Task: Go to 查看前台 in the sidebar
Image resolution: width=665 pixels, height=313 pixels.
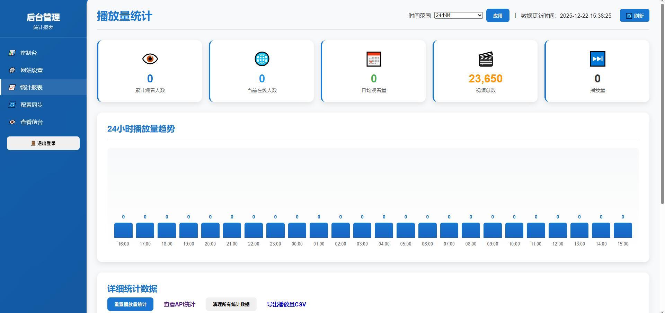Action: click(32, 122)
